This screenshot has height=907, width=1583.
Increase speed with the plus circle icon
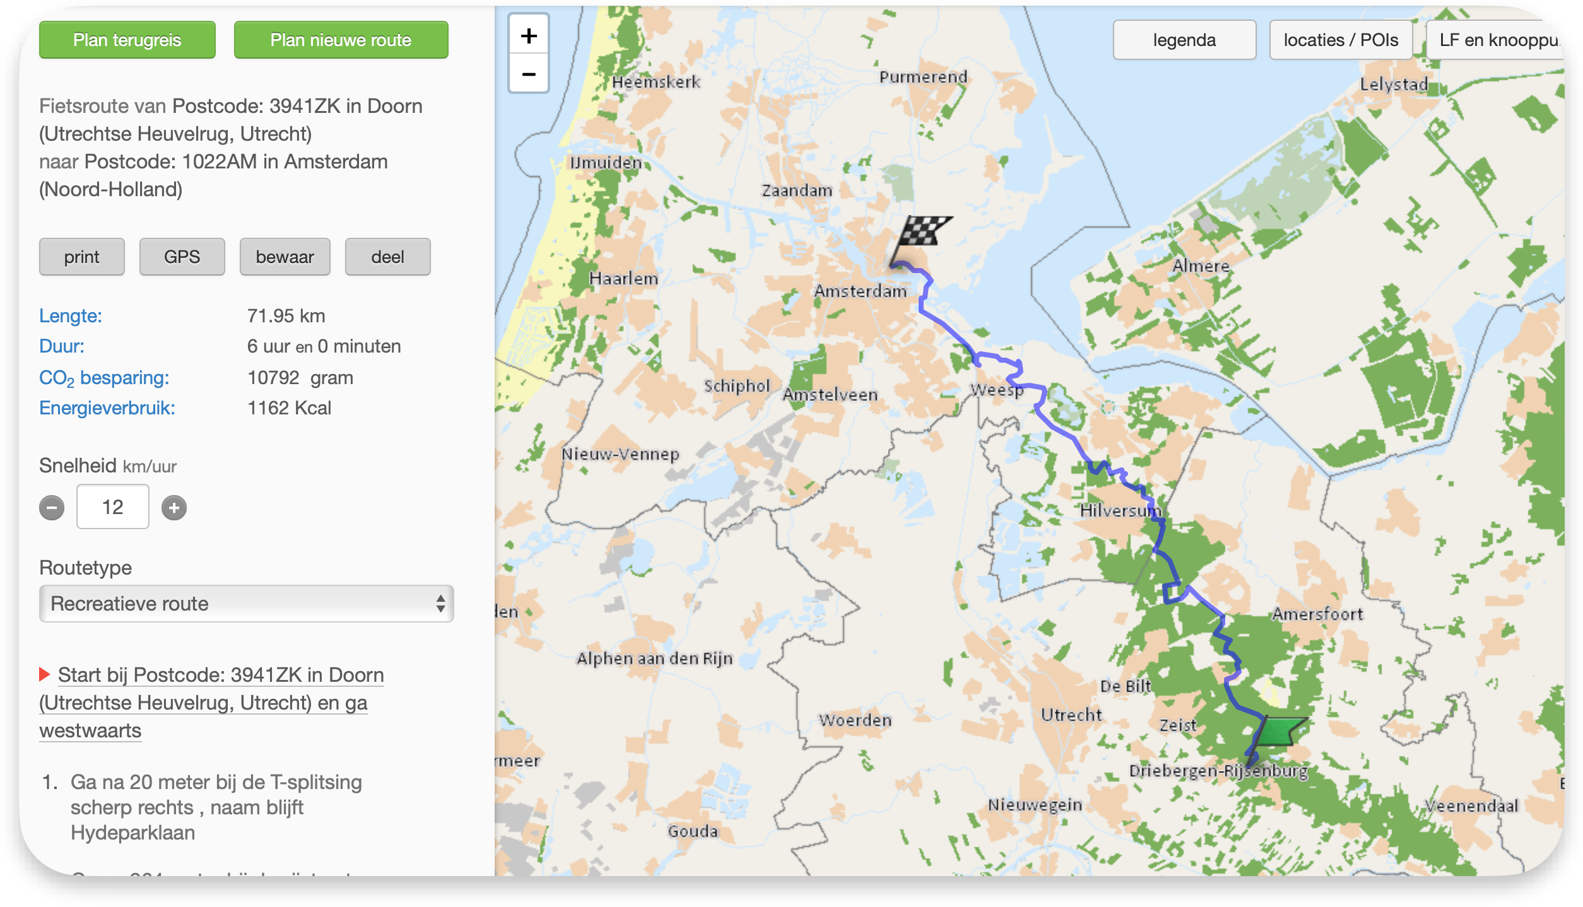tap(174, 508)
